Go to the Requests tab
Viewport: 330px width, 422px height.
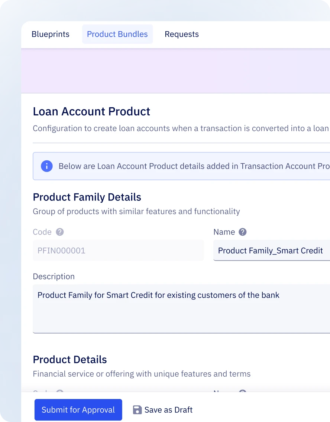[x=181, y=34]
